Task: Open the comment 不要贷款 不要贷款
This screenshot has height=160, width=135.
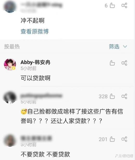Action: click(x=45, y=154)
